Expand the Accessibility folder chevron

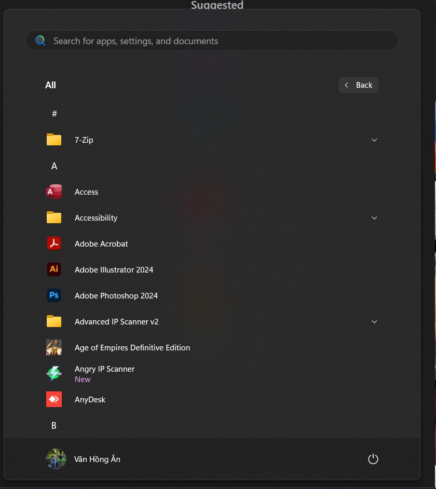point(374,218)
